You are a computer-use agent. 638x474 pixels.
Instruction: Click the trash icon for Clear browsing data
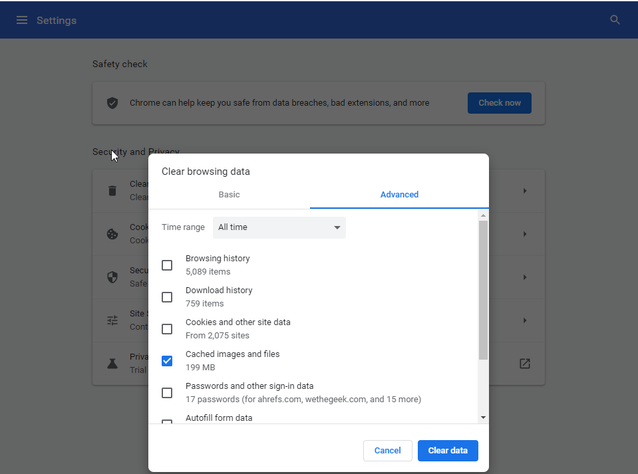(x=112, y=190)
